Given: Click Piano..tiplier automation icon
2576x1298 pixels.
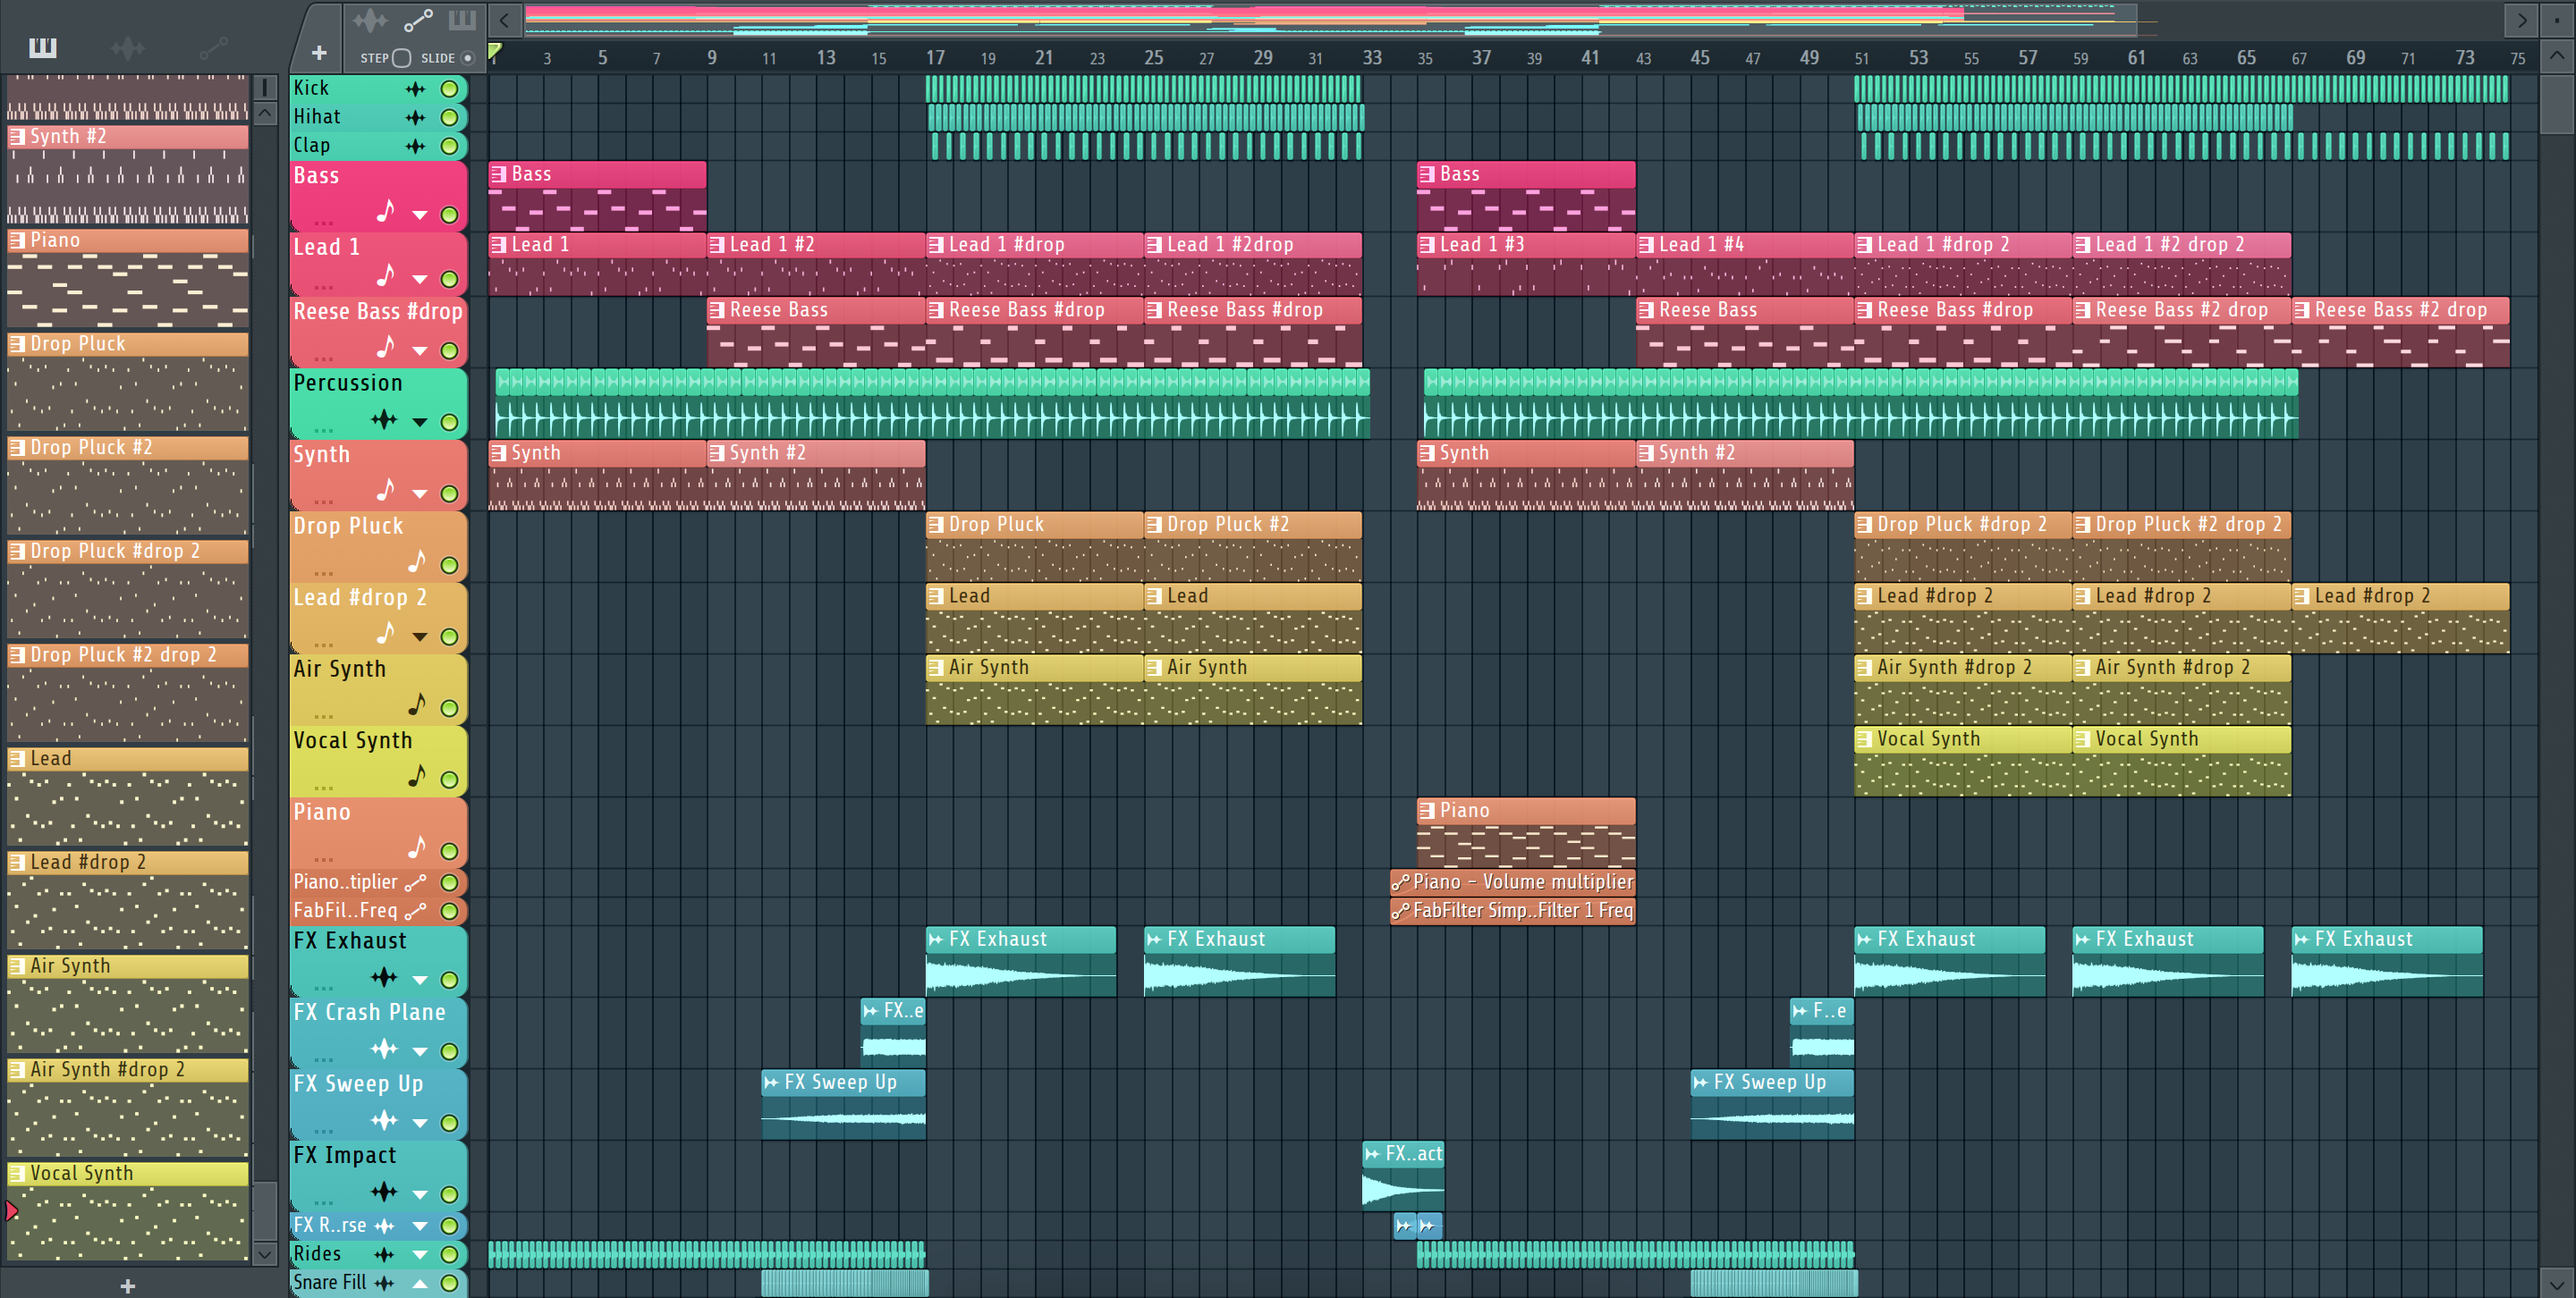Looking at the screenshot, I should [415, 882].
